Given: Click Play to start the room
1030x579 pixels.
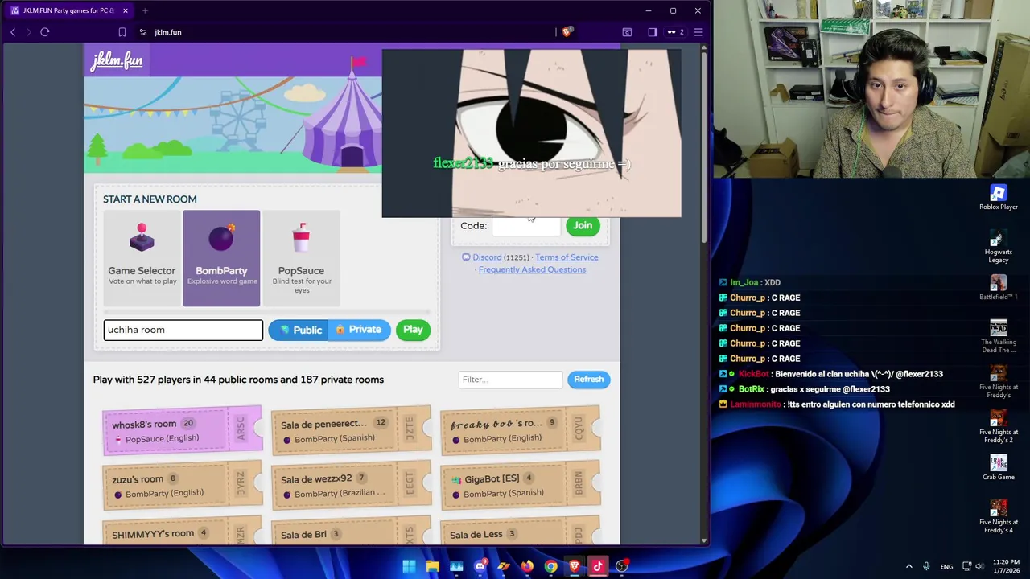Looking at the screenshot, I should (413, 330).
